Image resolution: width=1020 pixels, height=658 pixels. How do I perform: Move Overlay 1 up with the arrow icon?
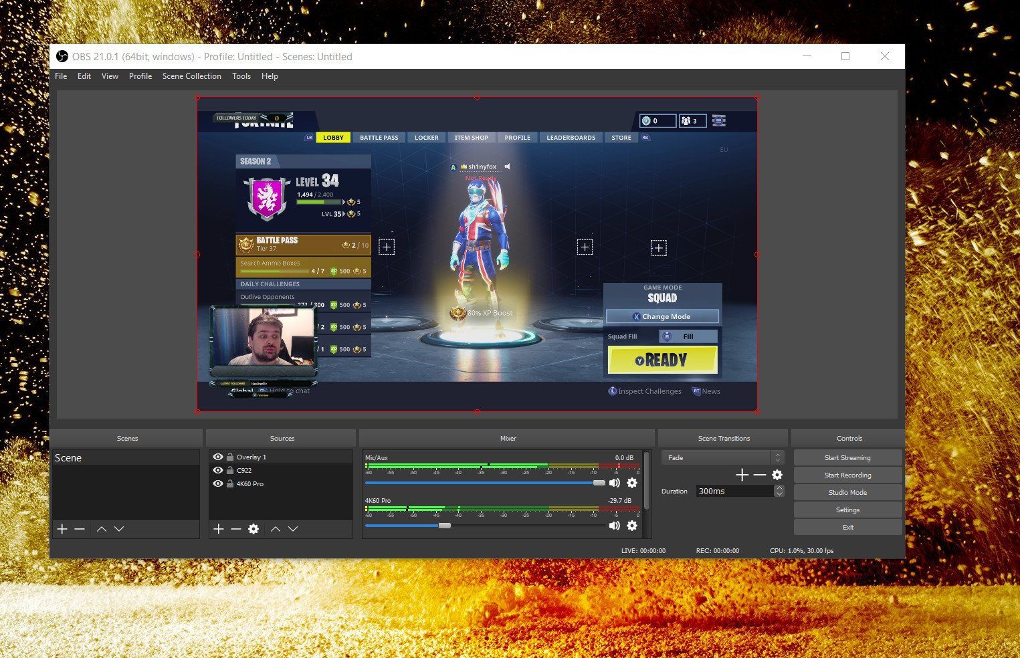[275, 529]
